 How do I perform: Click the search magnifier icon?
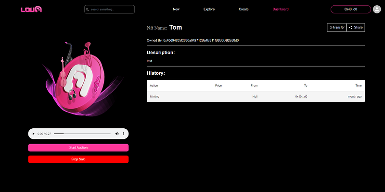87,10
